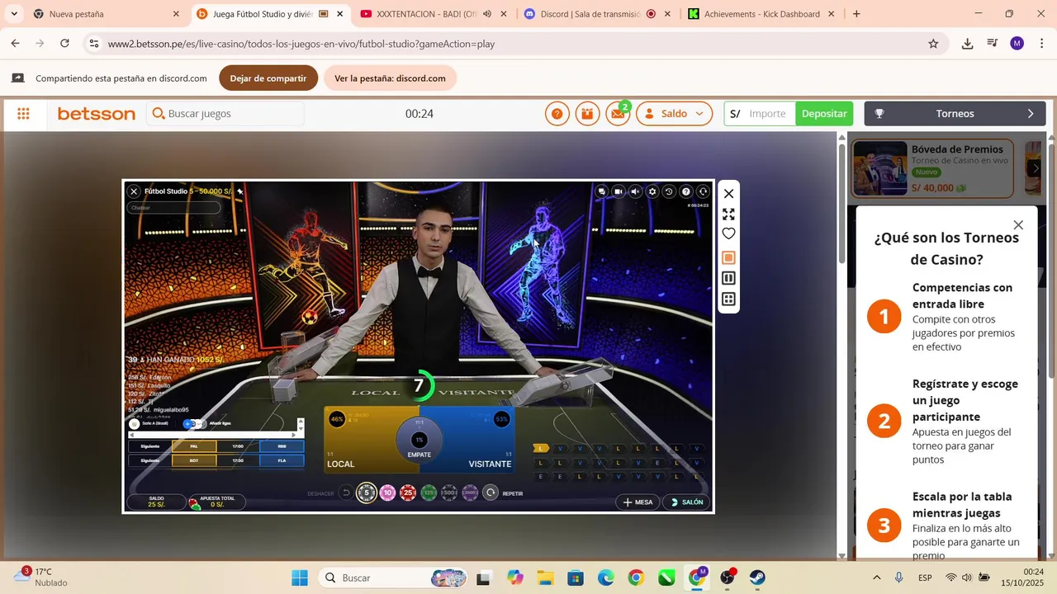Bookmark this page star icon
Image resolution: width=1057 pixels, height=594 pixels.
(933, 44)
